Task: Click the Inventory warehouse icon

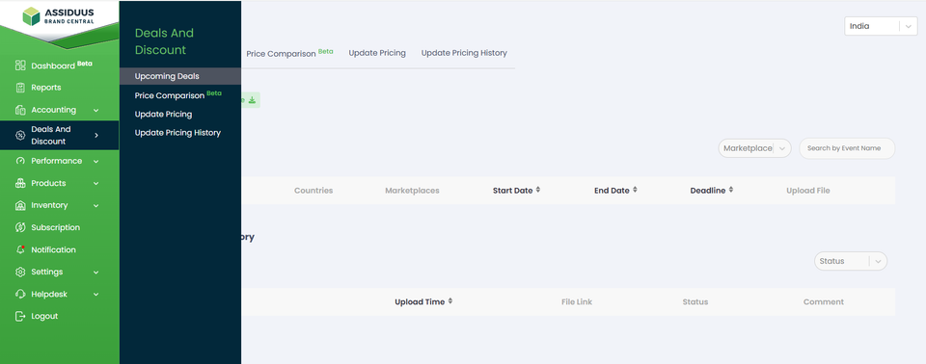Action: [x=20, y=205]
